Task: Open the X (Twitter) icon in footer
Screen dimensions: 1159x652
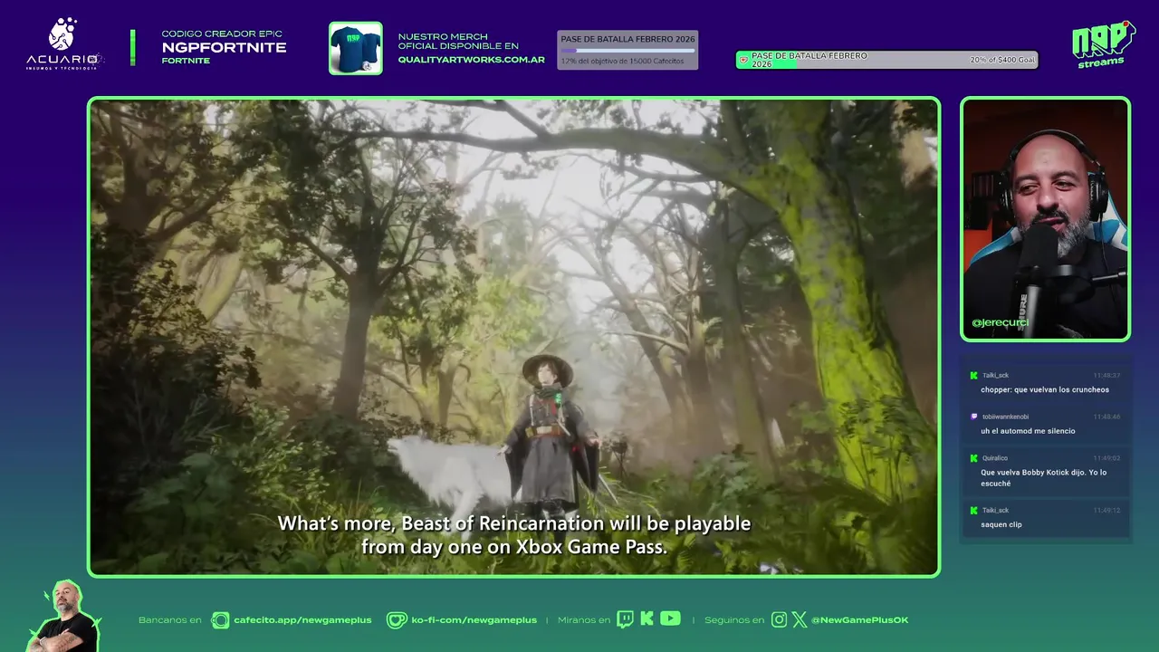Action: [x=799, y=619]
